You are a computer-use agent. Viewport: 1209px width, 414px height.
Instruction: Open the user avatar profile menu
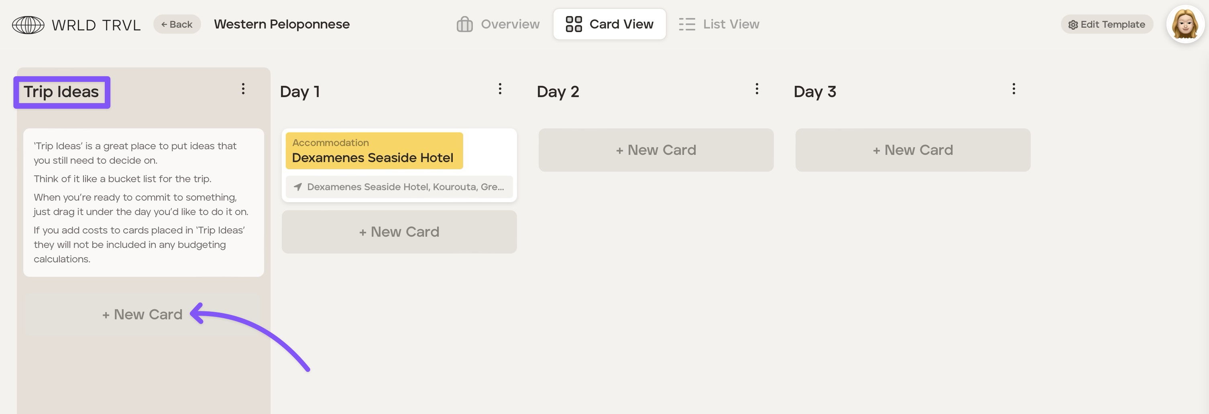click(x=1185, y=24)
